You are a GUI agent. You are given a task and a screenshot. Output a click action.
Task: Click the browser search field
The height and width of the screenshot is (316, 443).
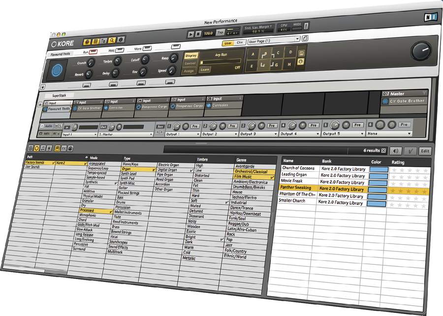point(255,150)
